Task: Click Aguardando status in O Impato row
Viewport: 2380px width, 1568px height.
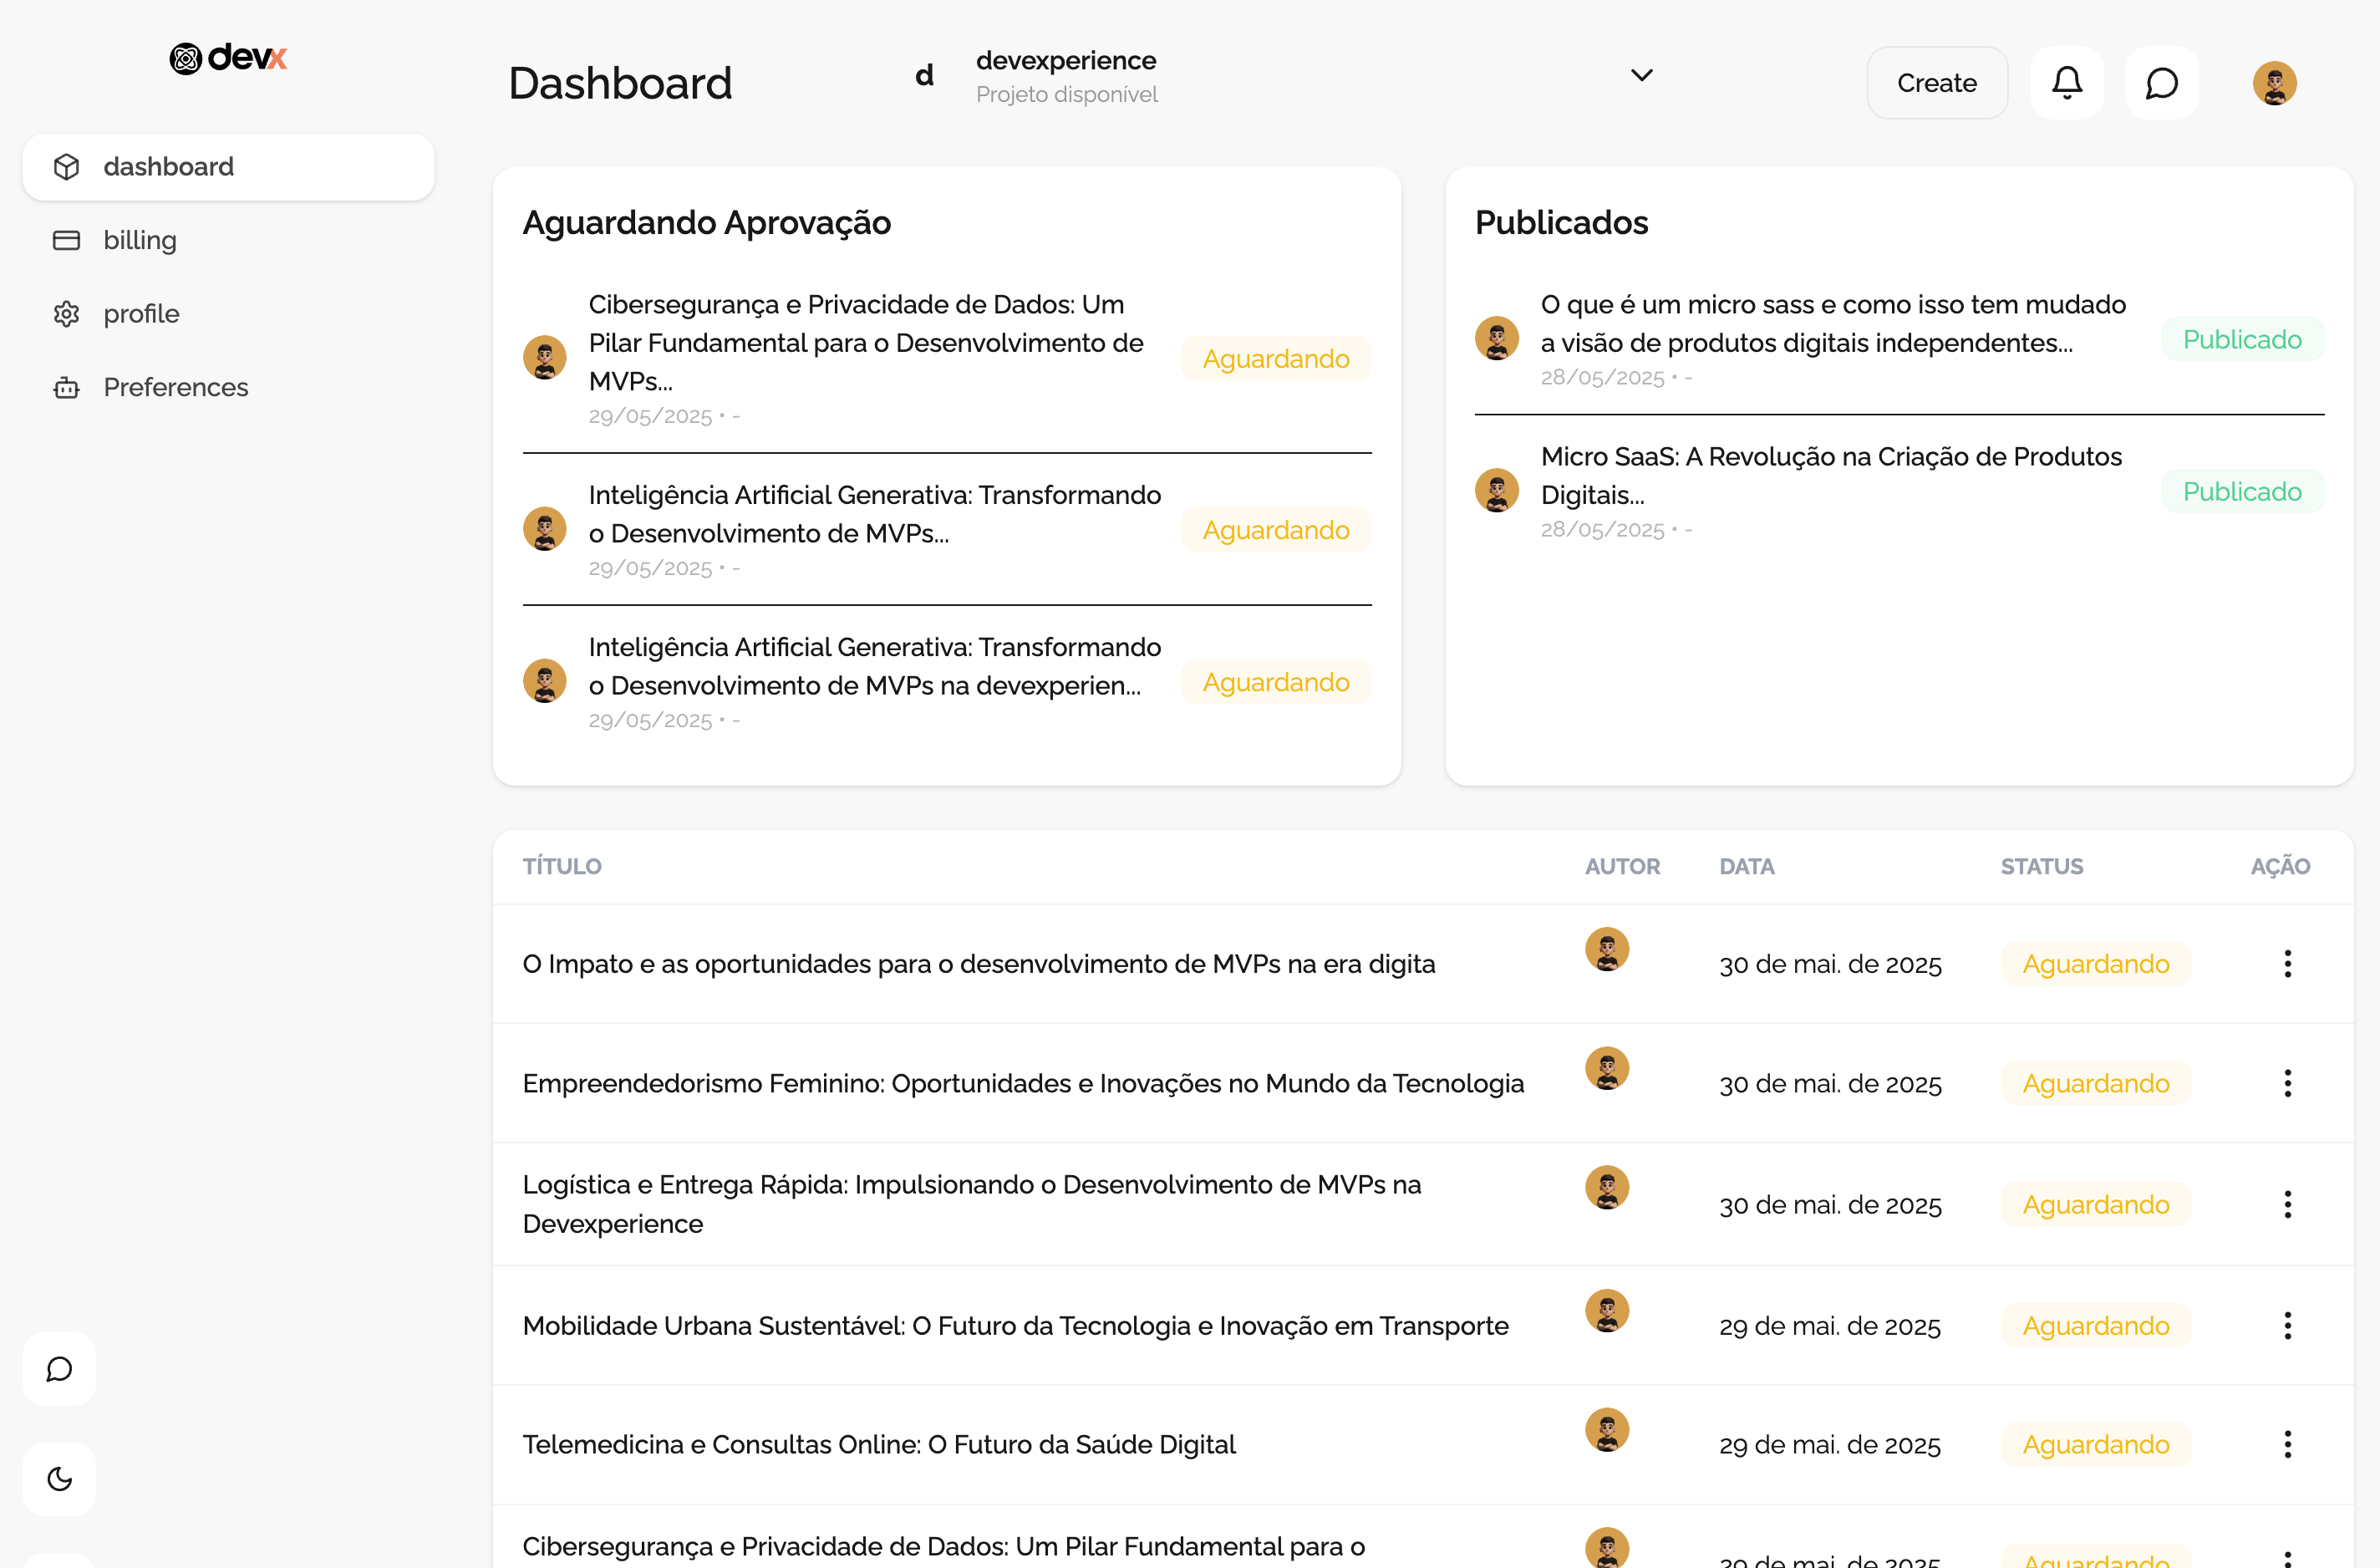Action: coord(2096,964)
